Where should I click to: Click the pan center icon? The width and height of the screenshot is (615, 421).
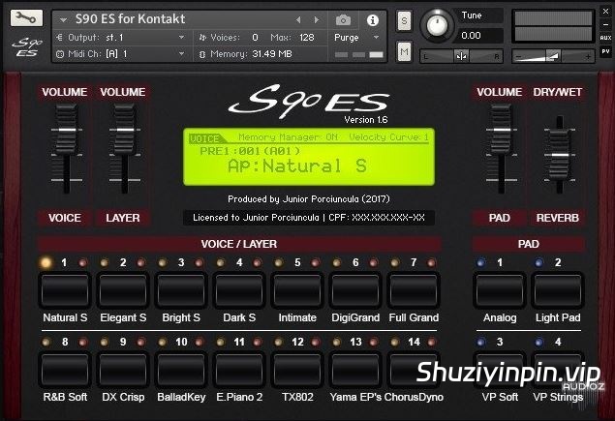click(462, 56)
